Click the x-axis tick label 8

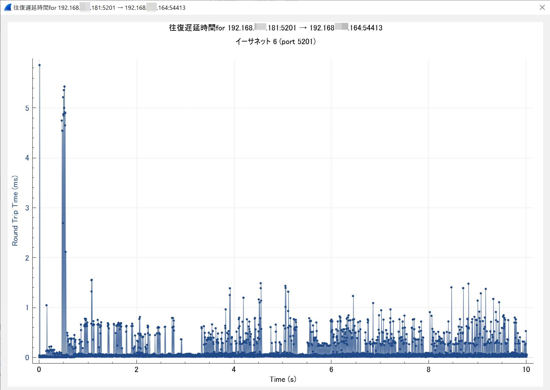(429, 369)
